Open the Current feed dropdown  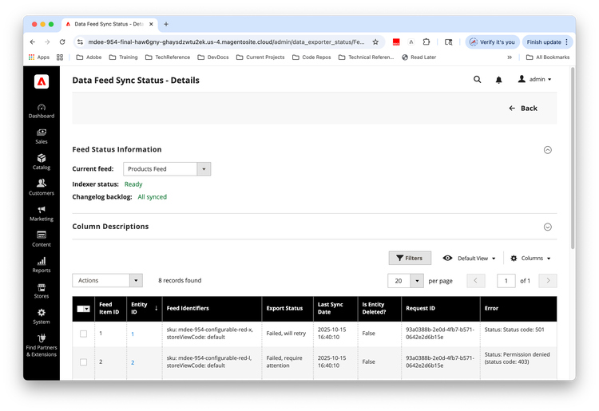point(167,169)
